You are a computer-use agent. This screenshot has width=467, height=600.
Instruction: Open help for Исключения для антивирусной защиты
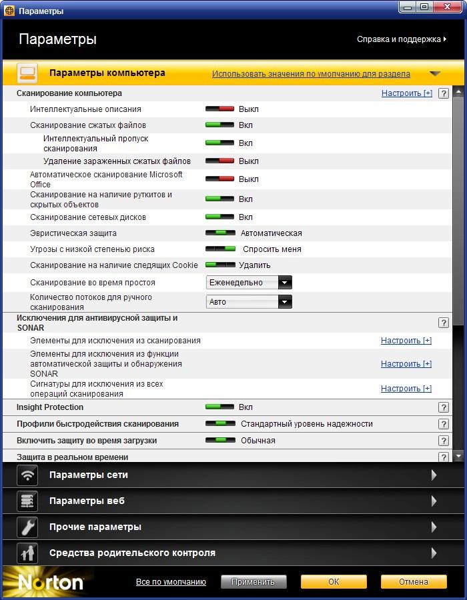443,323
